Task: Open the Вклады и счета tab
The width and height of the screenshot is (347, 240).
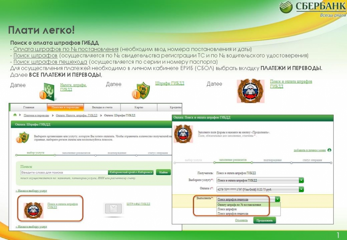Action: tap(102, 107)
